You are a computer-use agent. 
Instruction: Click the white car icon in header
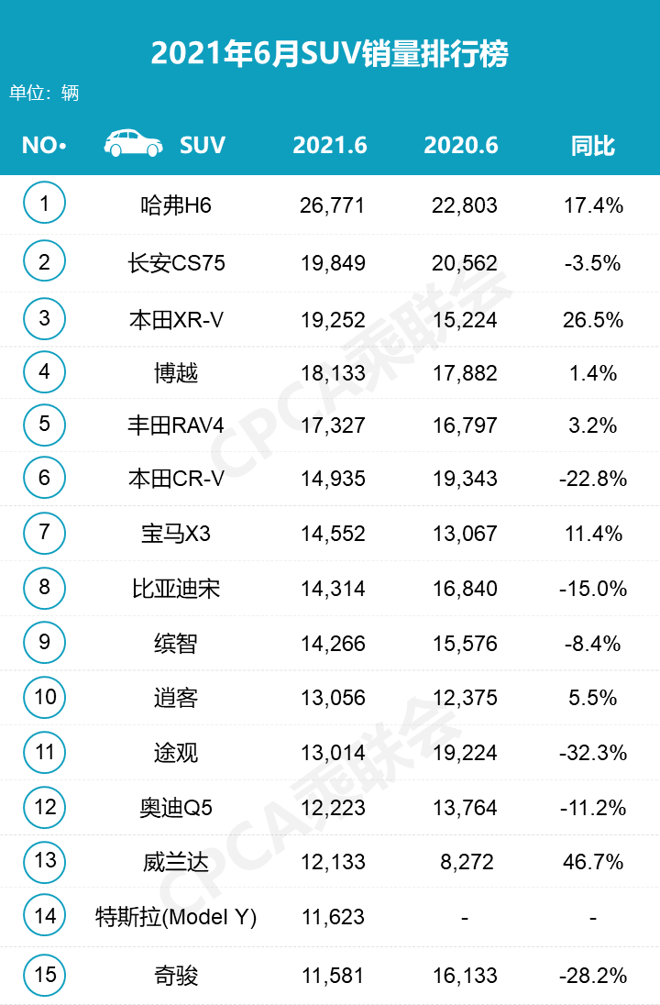tap(134, 143)
